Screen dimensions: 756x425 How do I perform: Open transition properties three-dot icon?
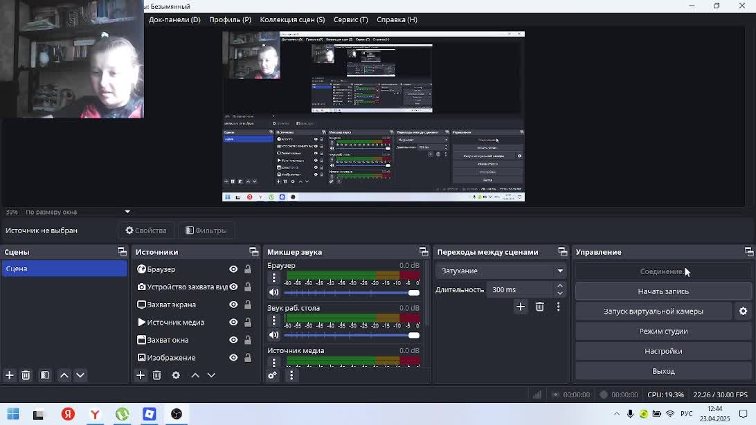click(558, 307)
